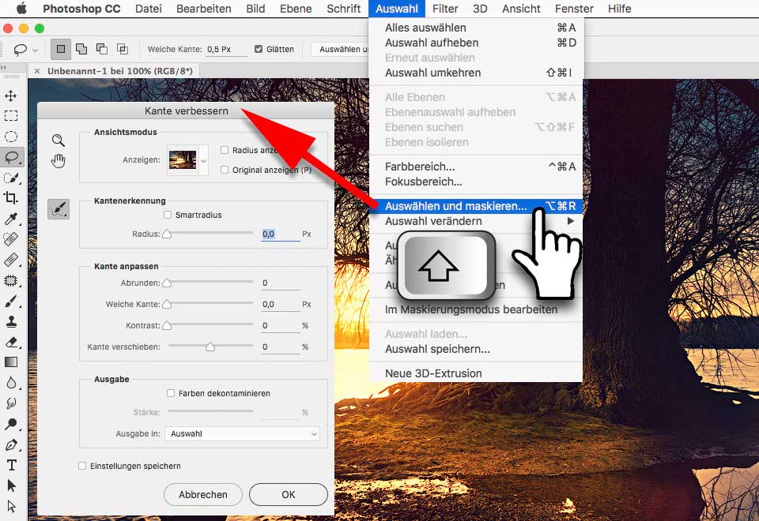The image size is (759, 521).
Task: Click the Kontrast percent value field
Action: (280, 325)
